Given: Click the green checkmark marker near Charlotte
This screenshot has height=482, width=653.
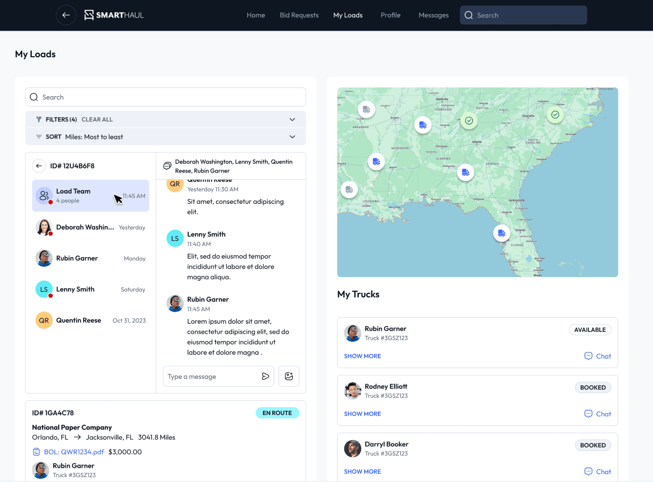Looking at the screenshot, I should click(555, 115).
